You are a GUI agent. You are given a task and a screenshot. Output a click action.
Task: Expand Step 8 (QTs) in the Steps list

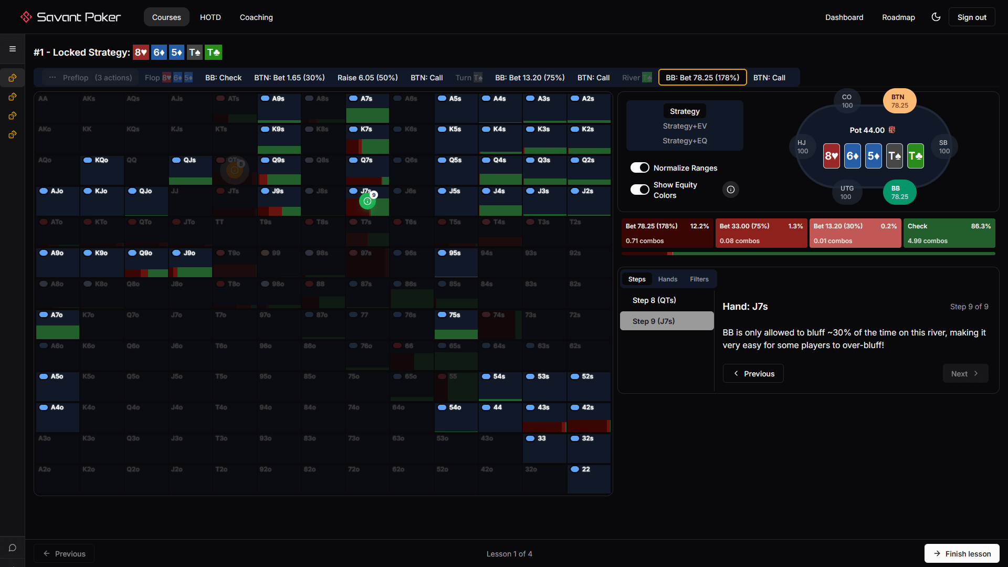(x=653, y=300)
